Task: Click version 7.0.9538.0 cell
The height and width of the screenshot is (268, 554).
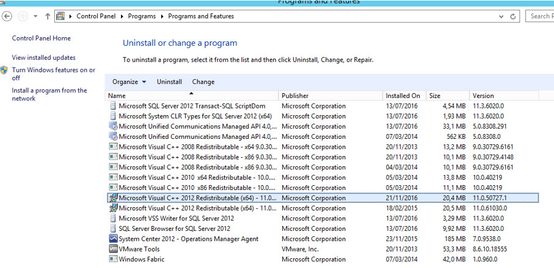Action: pos(487,239)
